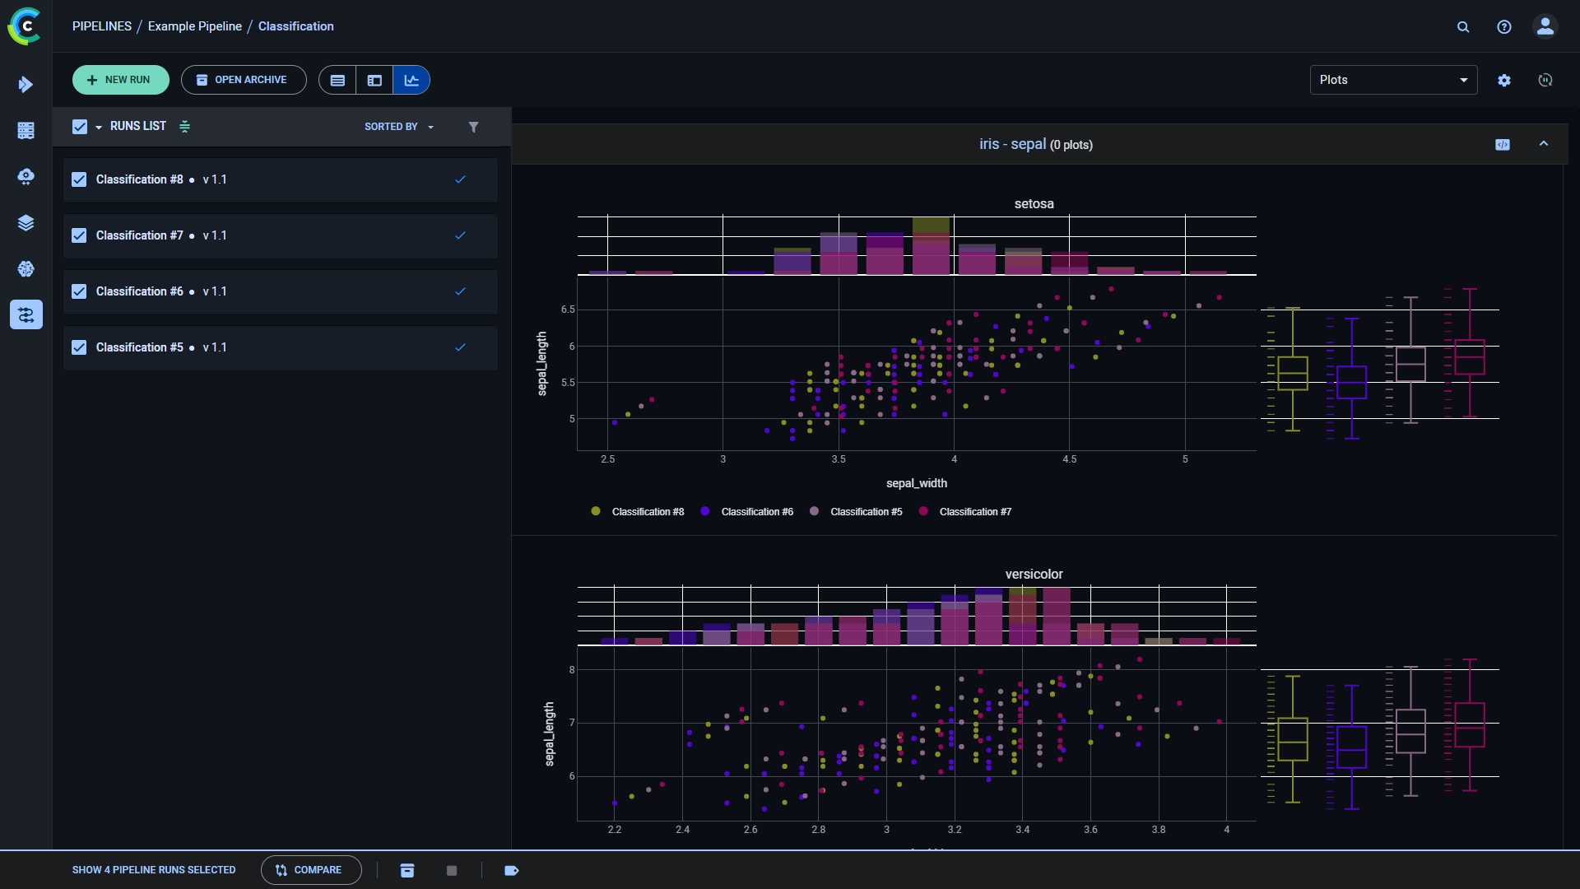Open the filter funnel in the runs list

point(474,127)
